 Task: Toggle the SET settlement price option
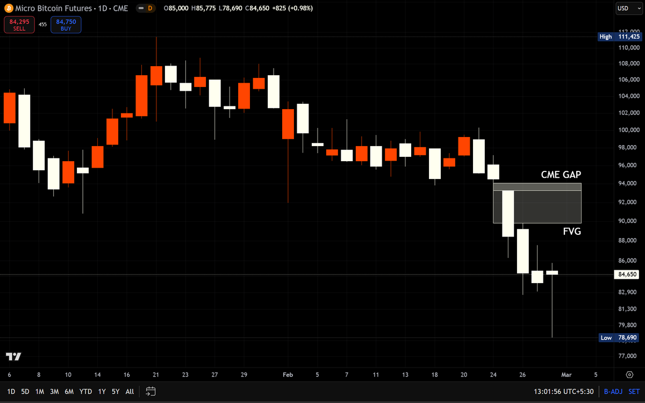point(634,392)
